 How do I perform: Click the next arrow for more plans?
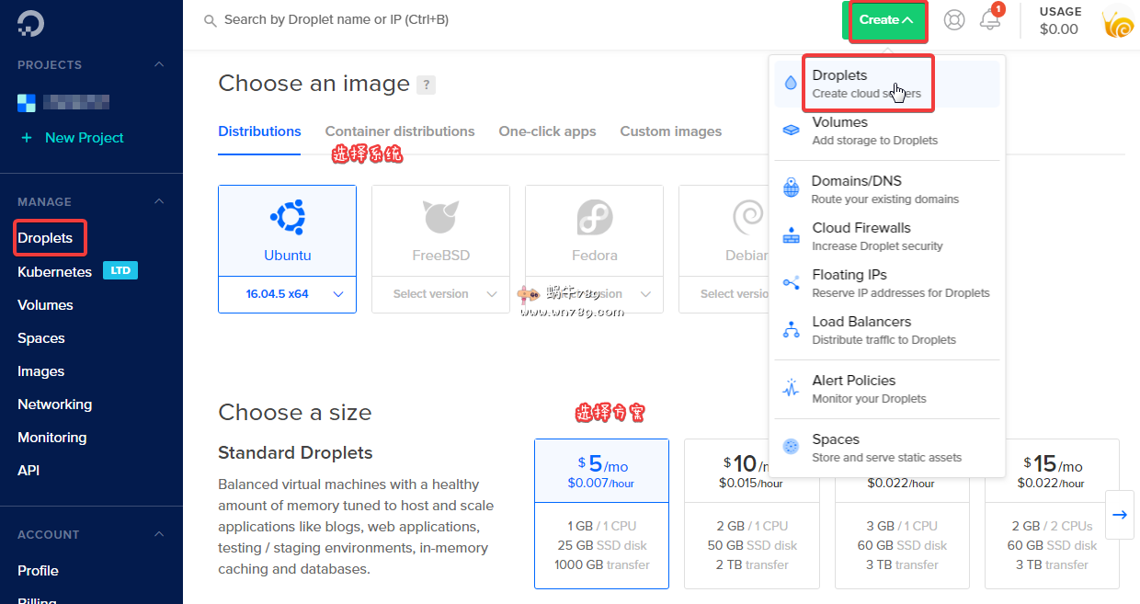point(1119,515)
